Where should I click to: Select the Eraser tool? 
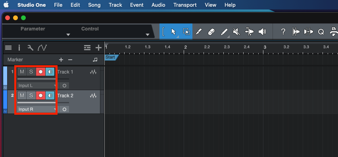point(211,32)
